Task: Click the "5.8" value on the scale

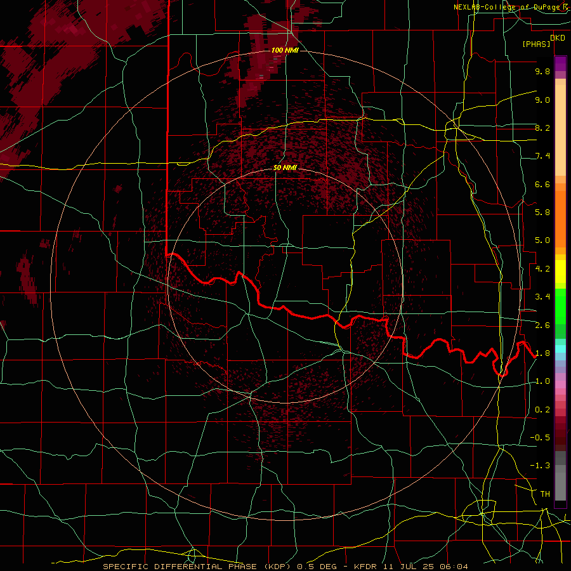Action: pos(542,213)
